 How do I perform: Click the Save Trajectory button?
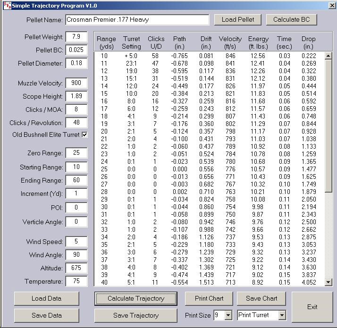click(136, 315)
